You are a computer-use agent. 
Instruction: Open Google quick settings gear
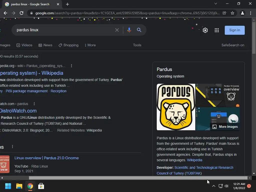coord(205,30)
